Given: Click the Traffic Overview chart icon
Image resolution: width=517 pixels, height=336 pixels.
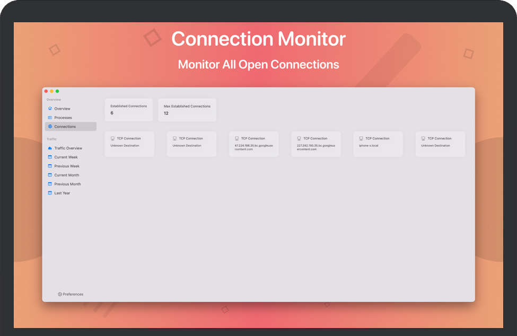Looking at the screenshot, I should coord(50,148).
